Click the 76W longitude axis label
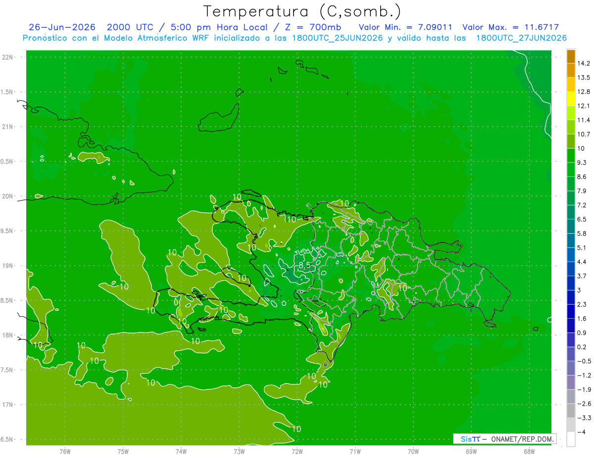This screenshot has width=594, height=458. [x=65, y=452]
